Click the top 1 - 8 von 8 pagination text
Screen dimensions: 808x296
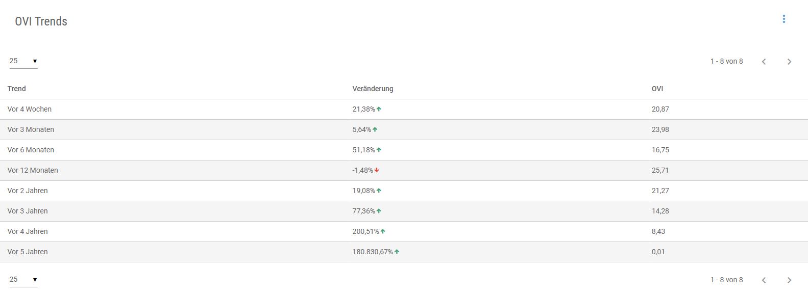click(x=726, y=61)
